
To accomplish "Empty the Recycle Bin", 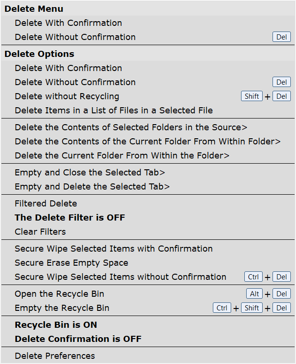I will (x=62, y=308).
